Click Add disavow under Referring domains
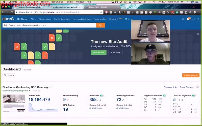 (x=123, y=108)
